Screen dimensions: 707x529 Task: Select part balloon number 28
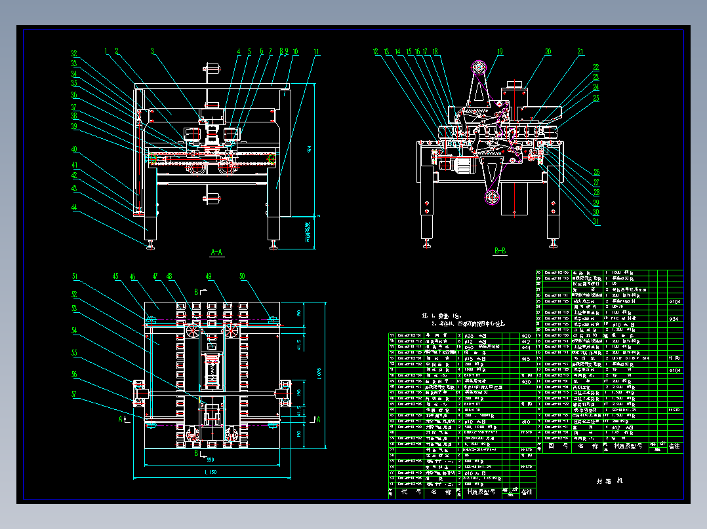click(597, 192)
